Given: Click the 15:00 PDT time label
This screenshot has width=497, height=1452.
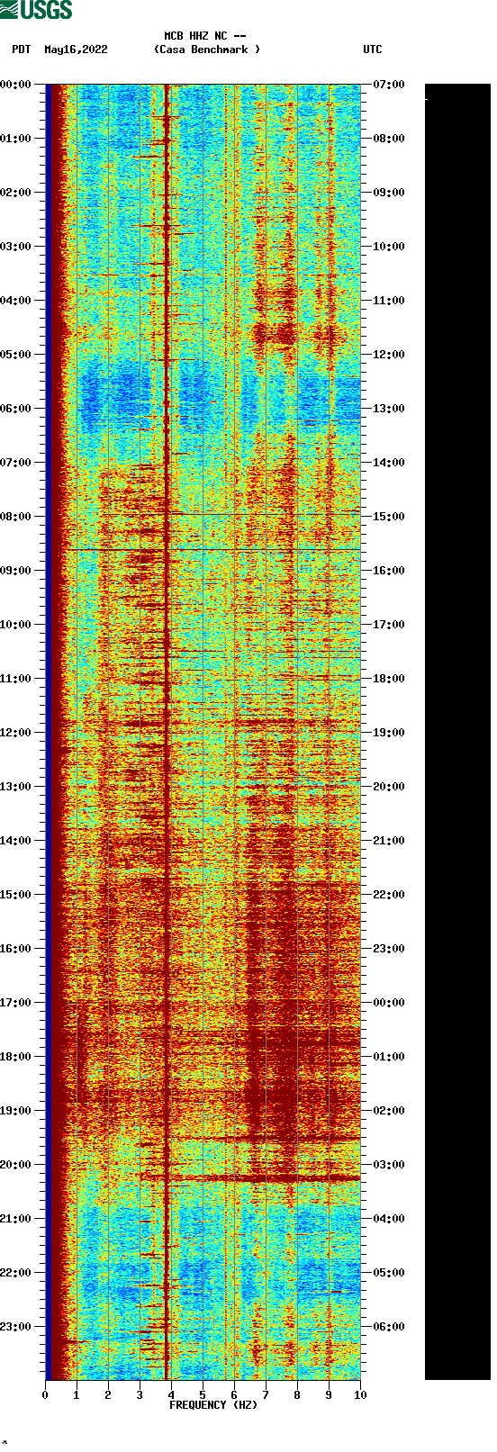Looking at the screenshot, I should 15,895.
